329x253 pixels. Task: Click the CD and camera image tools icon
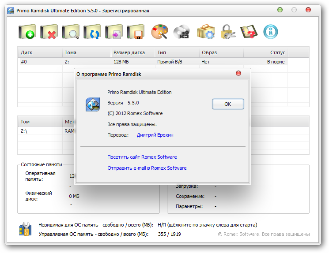[x=182, y=32]
